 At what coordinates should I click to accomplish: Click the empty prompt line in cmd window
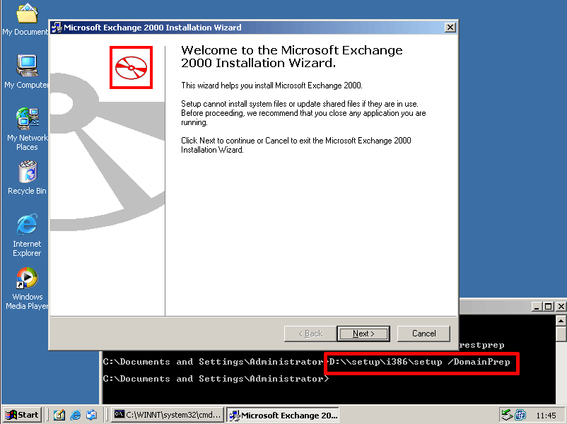point(216,379)
